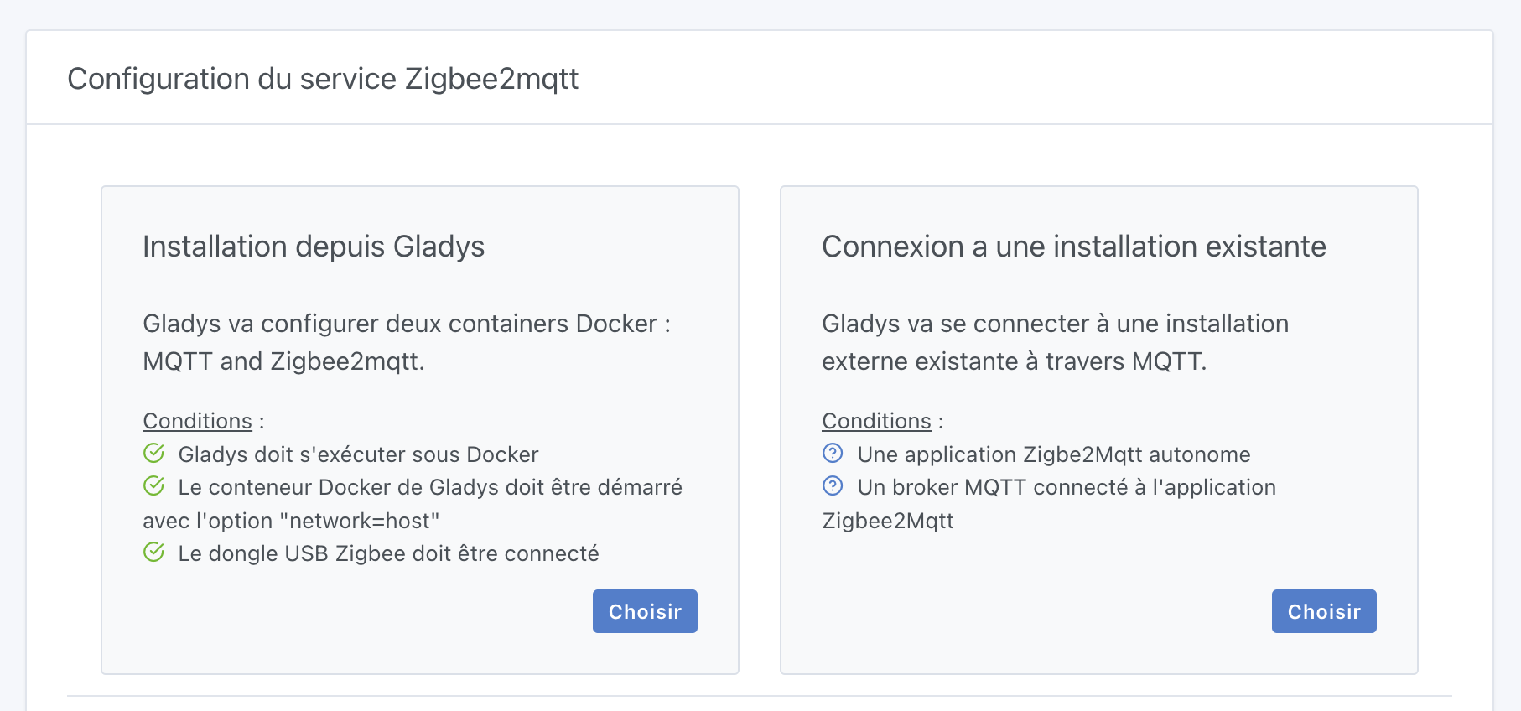This screenshot has width=1521, height=711.
Task: Click the underlined Conditions link in the left card
Action: pos(197,421)
